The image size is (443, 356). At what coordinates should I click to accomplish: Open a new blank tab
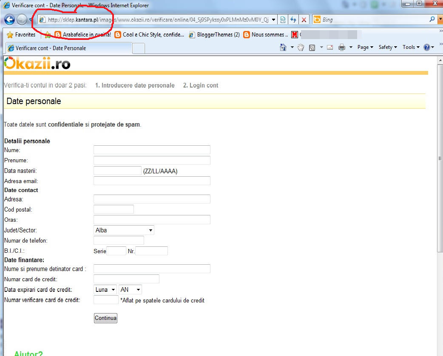pyautogui.click(x=139, y=48)
